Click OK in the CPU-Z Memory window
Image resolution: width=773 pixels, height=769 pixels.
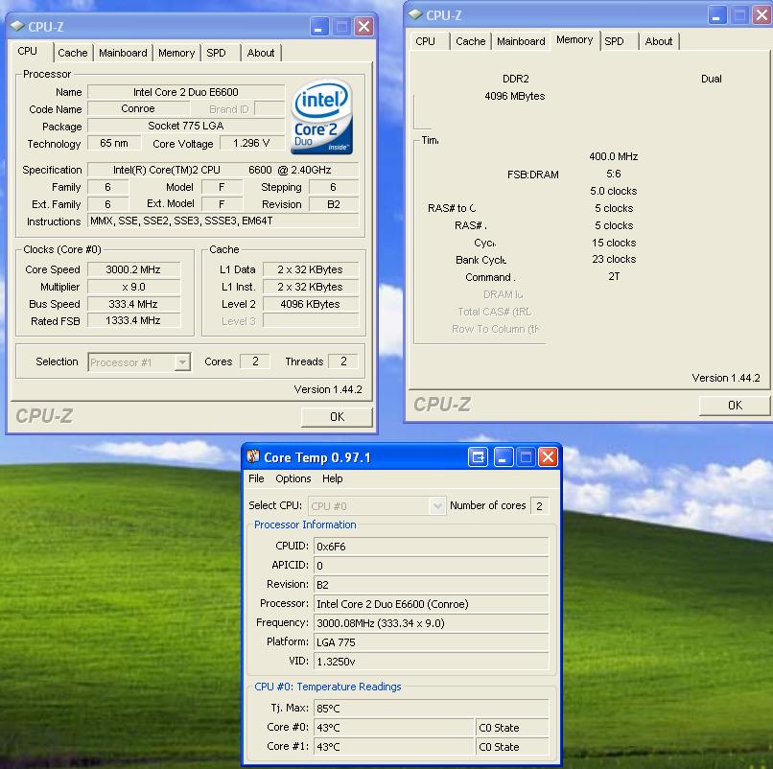click(735, 406)
